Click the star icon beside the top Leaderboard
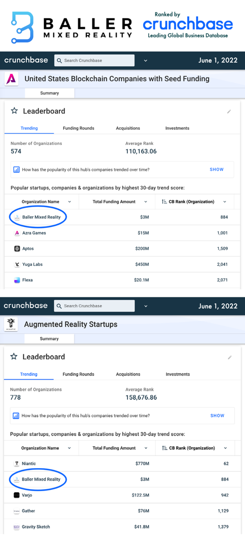This screenshot has height=536, width=245. pyautogui.click(x=15, y=111)
